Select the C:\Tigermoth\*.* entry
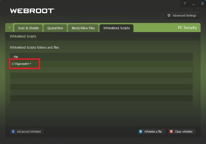Screen dimensions: 206x144 [x=101, y=64]
